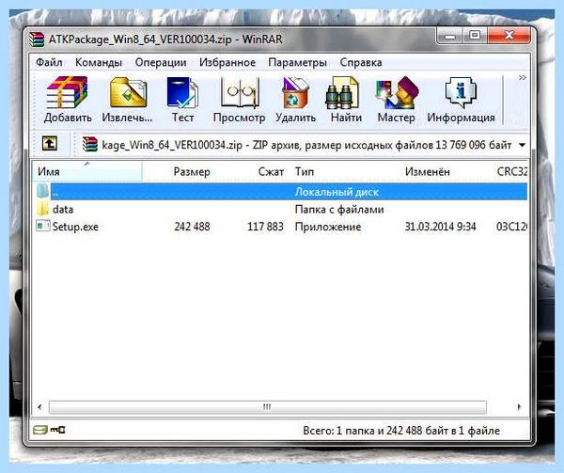Click the '242 488' size cell
This screenshot has width=564, height=473.
point(192,227)
